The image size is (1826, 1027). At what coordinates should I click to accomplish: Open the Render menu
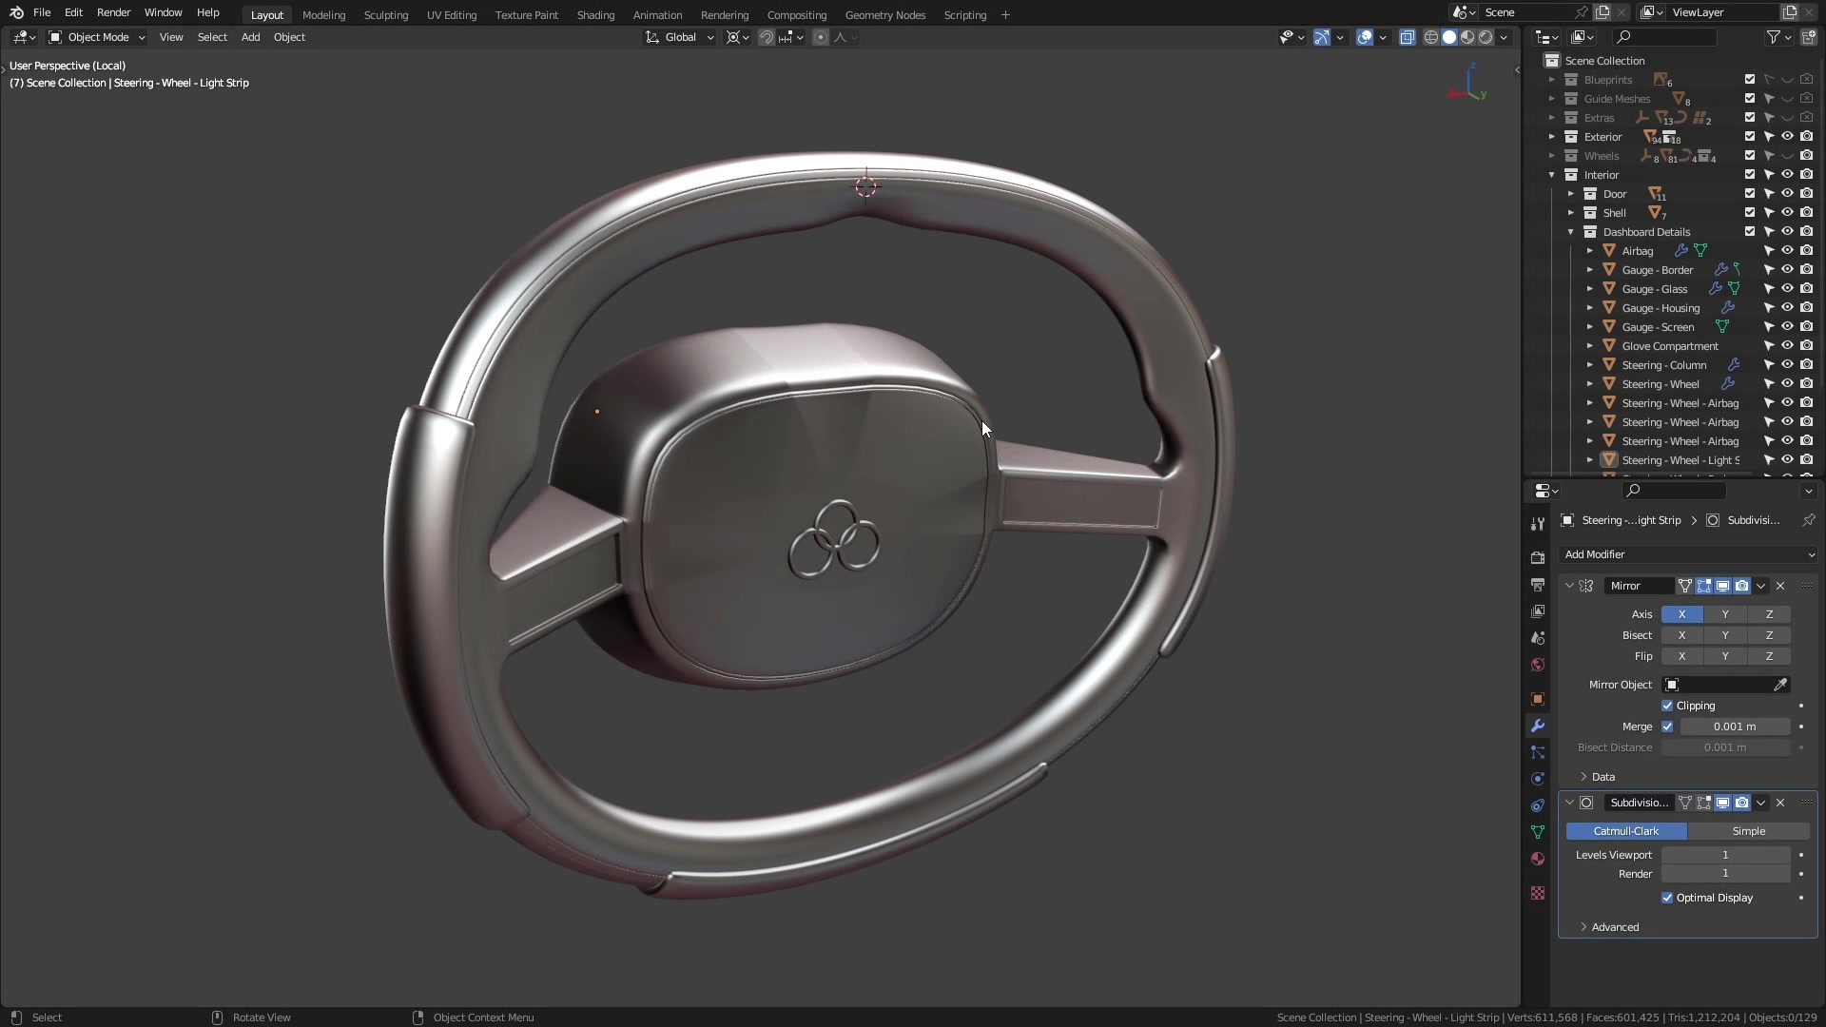click(x=113, y=12)
